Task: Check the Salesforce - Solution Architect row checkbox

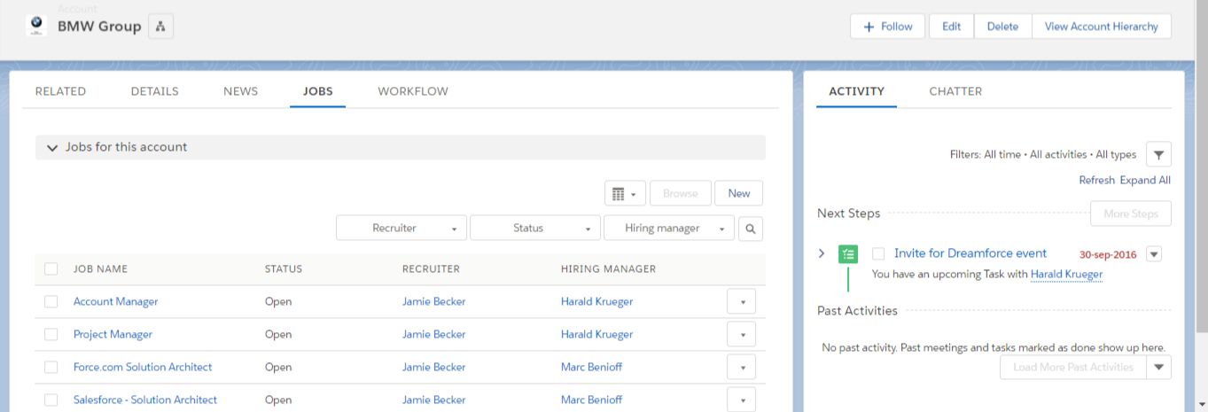Action: tap(51, 400)
